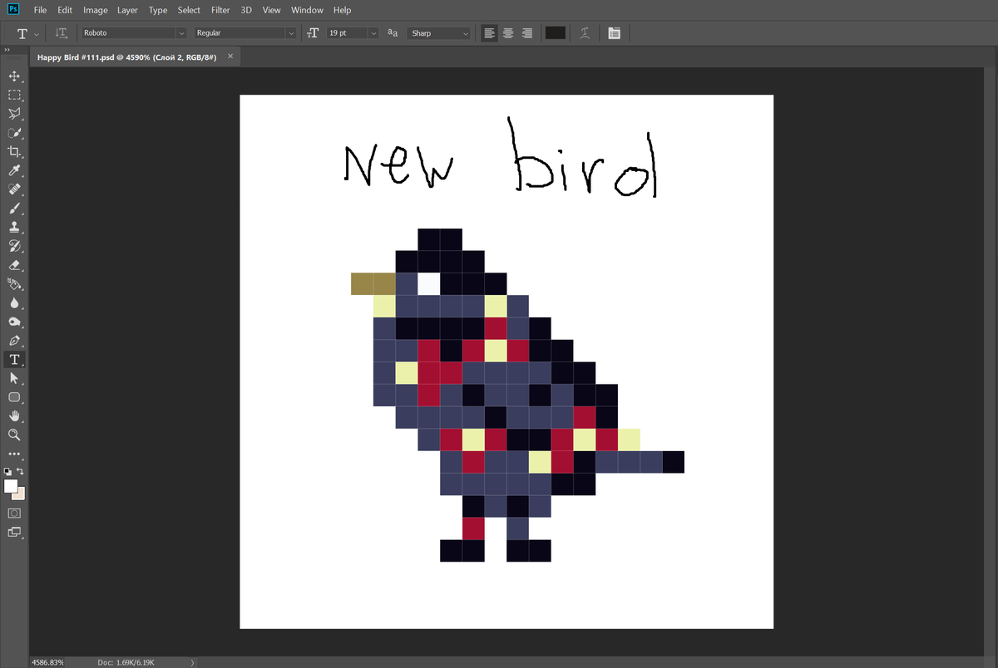Select the Pen tool

pyautogui.click(x=14, y=341)
